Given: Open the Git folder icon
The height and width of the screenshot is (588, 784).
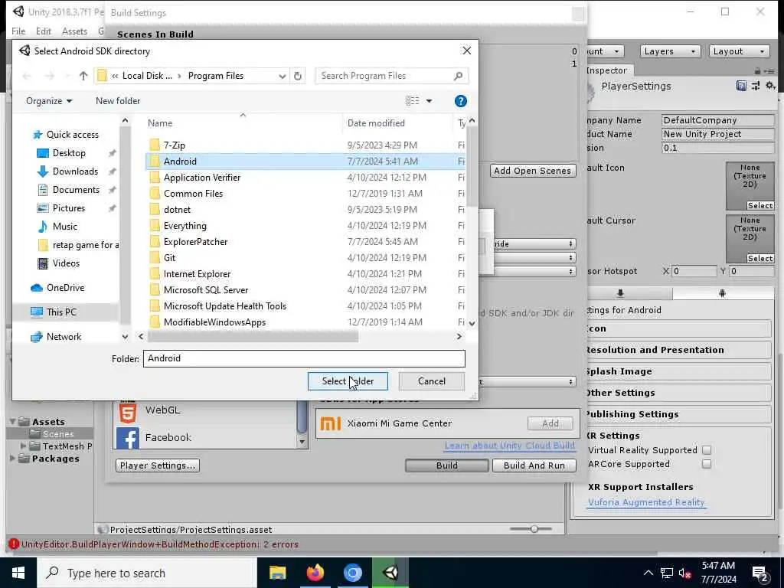Looking at the screenshot, I should coord(155,257).
